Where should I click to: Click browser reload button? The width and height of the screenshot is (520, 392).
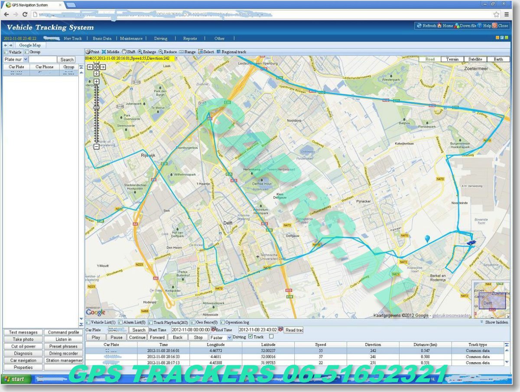click(x=25, y=14)
